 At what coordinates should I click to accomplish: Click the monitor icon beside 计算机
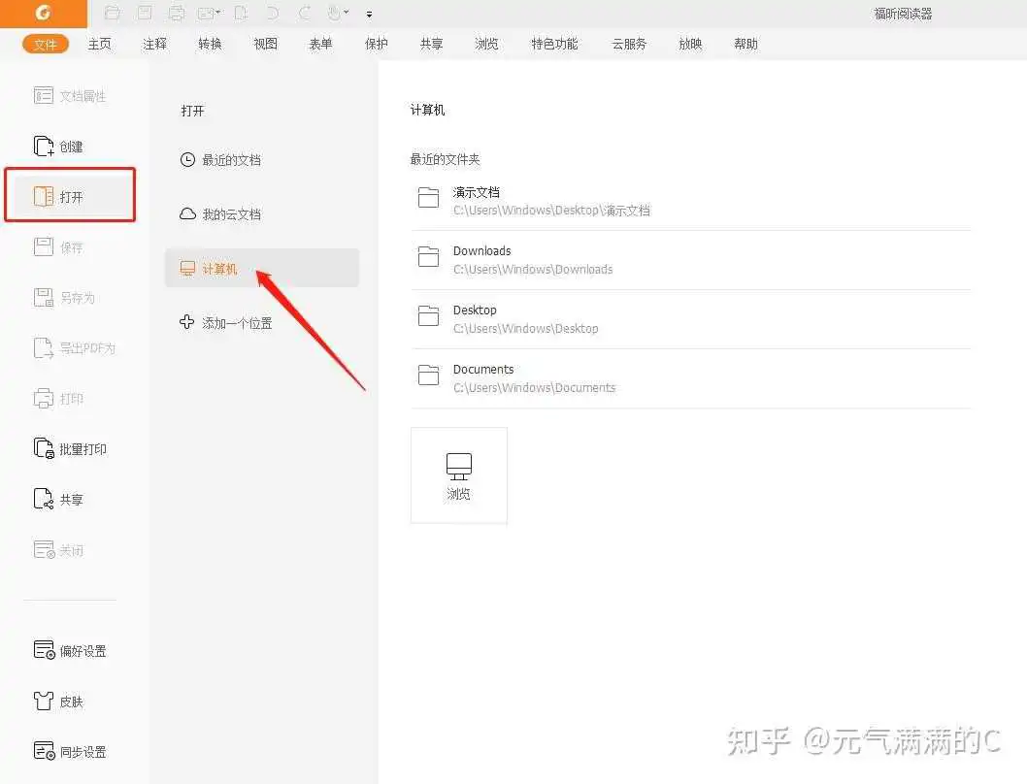point(187,269)
